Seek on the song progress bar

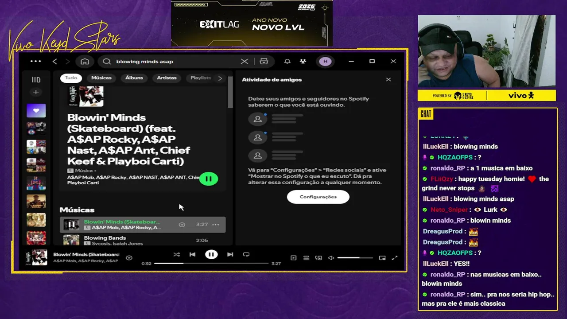(x=211, y=263)
